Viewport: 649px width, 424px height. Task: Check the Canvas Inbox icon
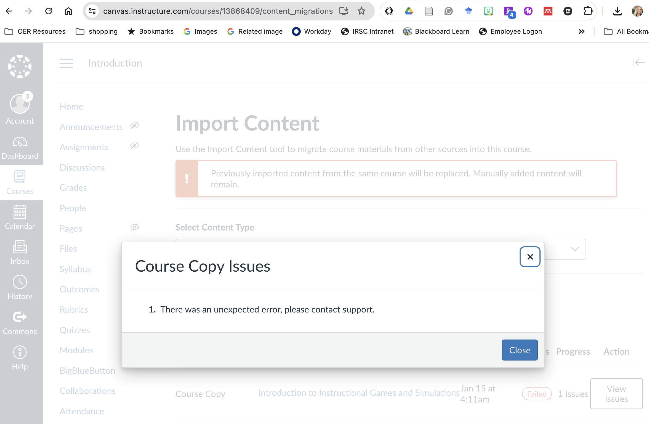pos(20,252)
